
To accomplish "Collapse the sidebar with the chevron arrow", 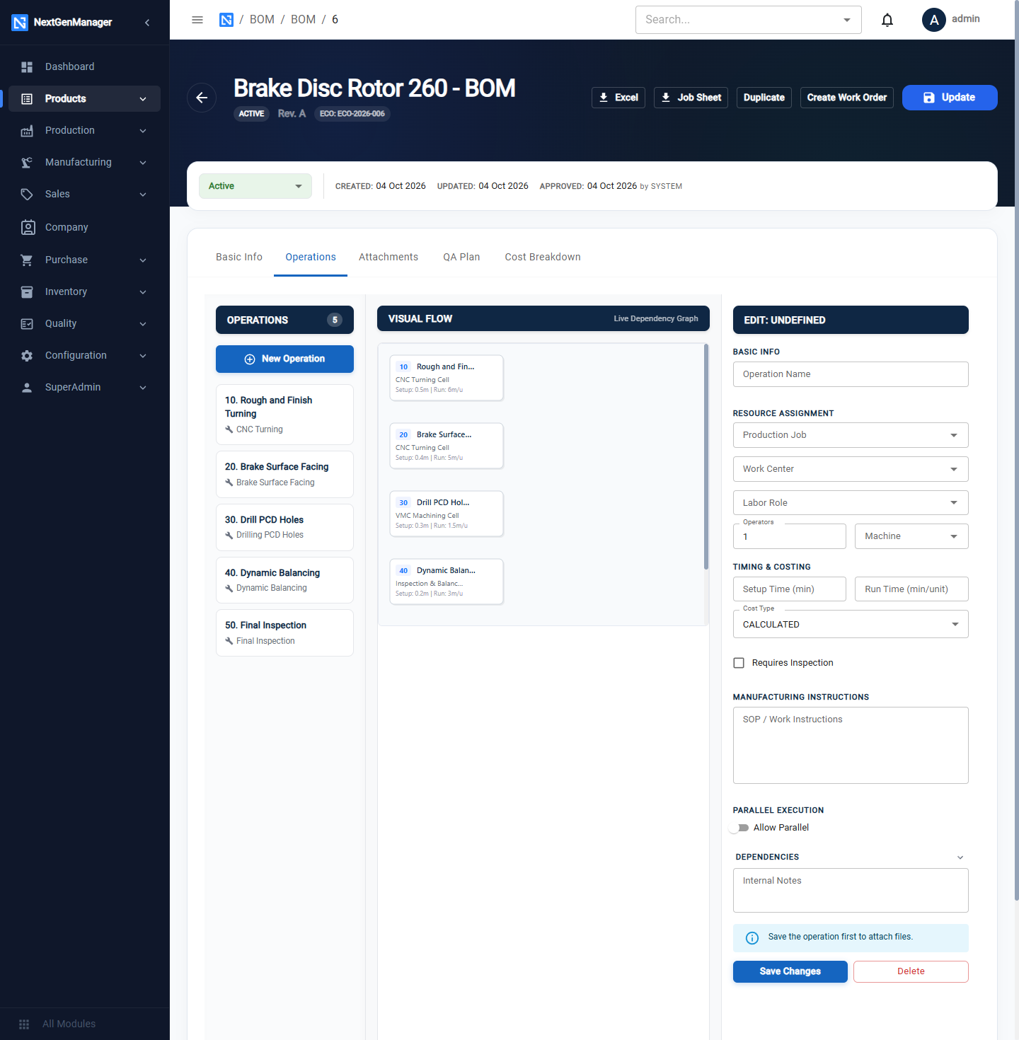I will tap(147, 23).
